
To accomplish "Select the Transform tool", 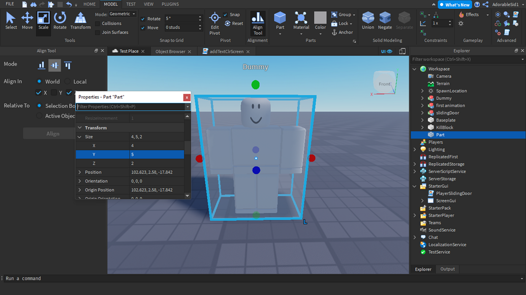I will tap(80, 21).
